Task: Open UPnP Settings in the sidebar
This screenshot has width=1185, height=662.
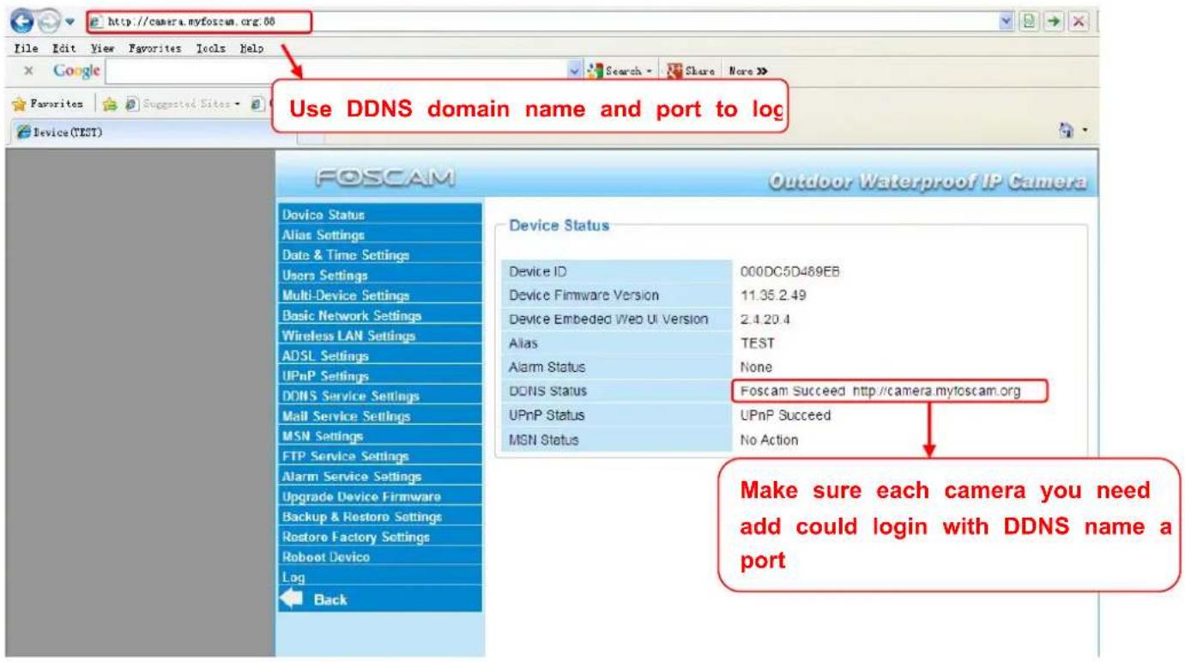Action: (380, 375)
